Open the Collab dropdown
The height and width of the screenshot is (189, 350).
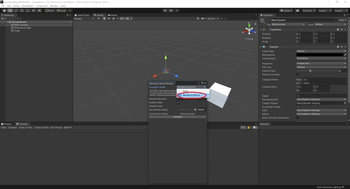(286, 11)
